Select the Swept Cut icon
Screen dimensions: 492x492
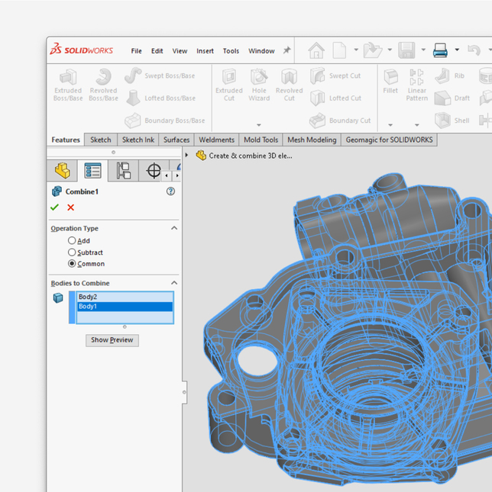317,76
